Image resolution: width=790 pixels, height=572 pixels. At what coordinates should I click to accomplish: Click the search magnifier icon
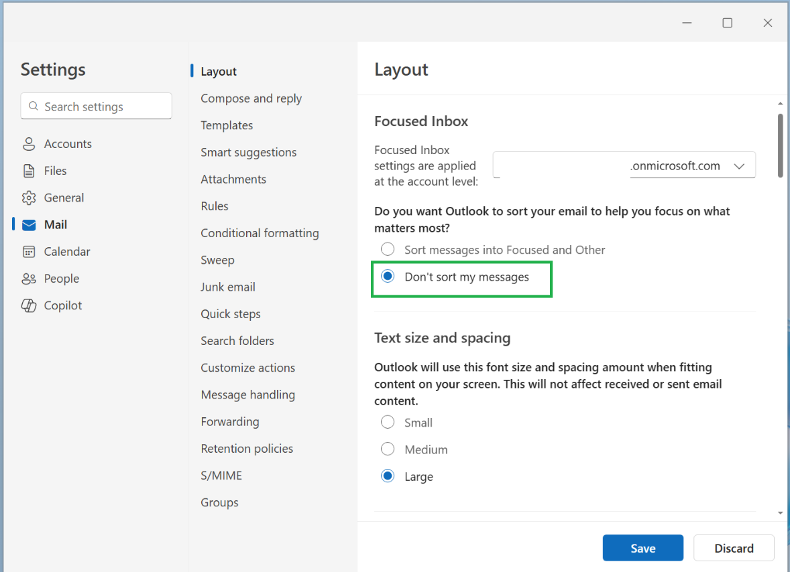[x=34, y=106]
